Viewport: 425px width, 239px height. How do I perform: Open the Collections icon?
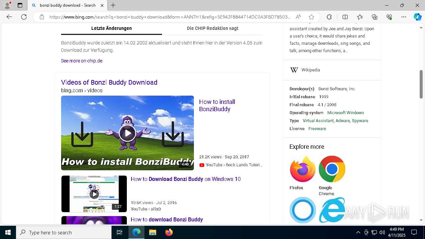375,17
